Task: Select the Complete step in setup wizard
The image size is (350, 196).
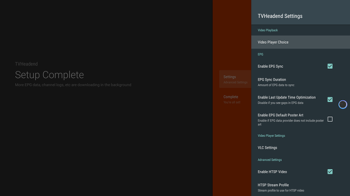Action: [235, 99]
